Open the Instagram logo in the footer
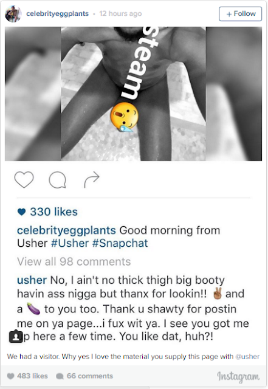 click(238, 377)
